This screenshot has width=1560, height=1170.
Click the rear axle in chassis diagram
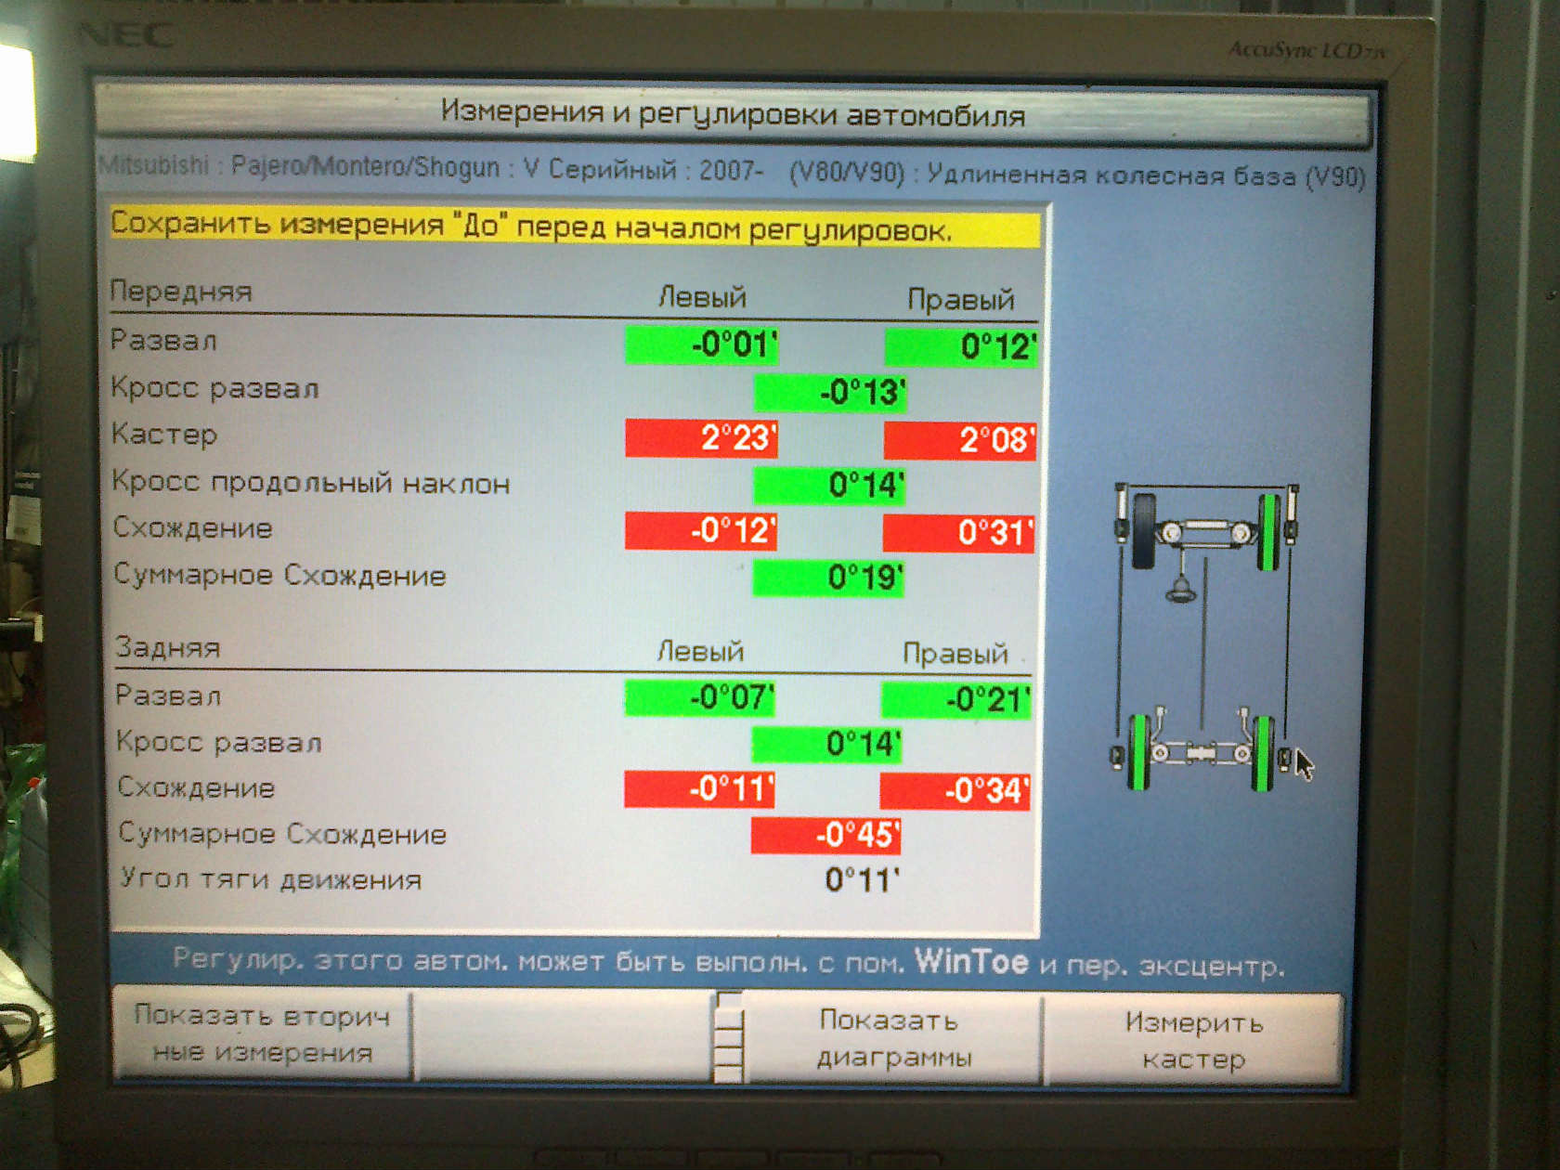(x=1201, y=751)
